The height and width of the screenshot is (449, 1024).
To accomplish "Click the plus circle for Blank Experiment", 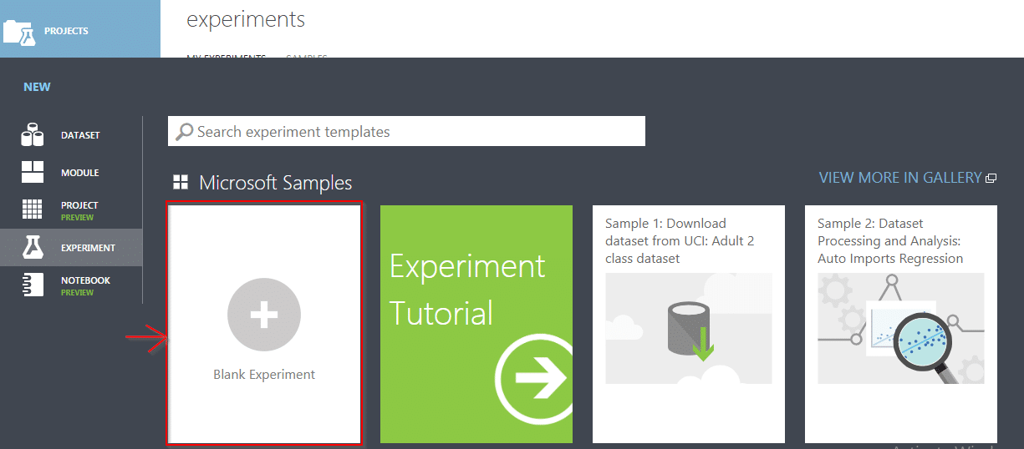I will (264, 314).
